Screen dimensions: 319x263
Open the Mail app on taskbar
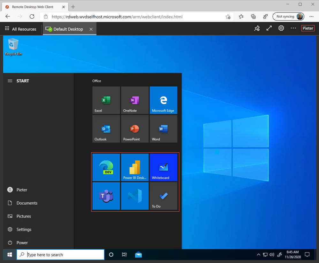coord(138,254)
